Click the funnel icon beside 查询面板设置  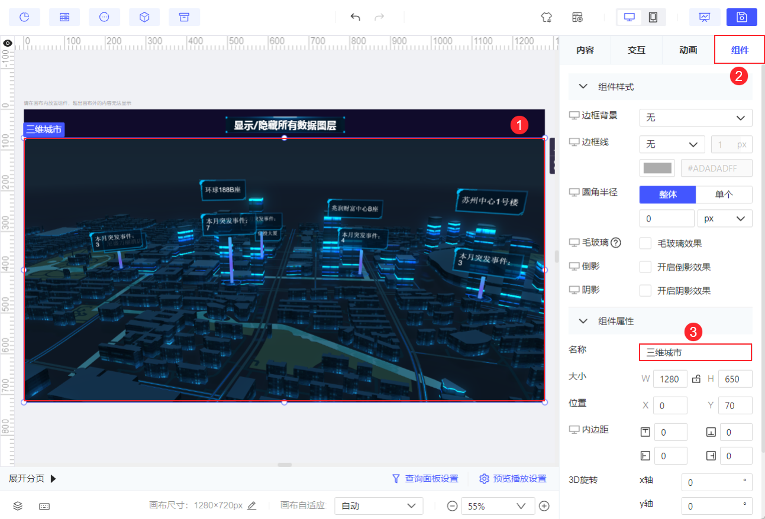pyautogui.click(x=396, y=479)
